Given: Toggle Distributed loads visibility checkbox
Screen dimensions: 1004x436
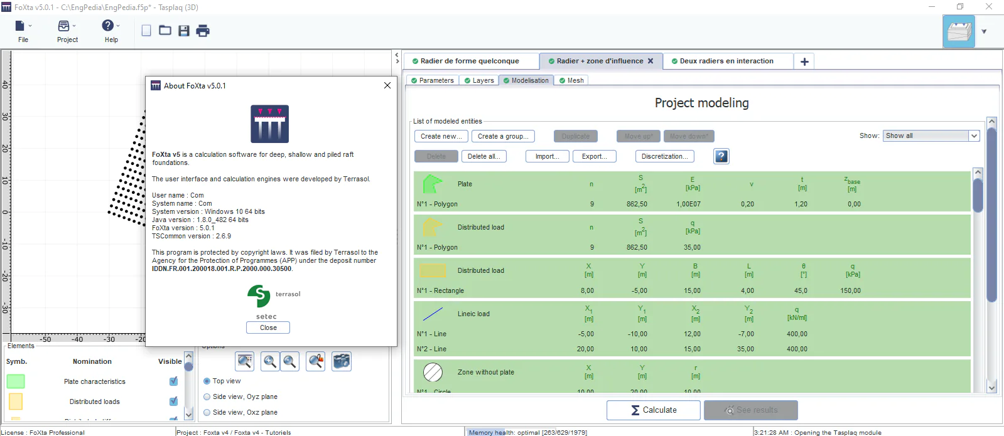Looking at the screenshot, I should pyautogui.click(x=173, y=401).
